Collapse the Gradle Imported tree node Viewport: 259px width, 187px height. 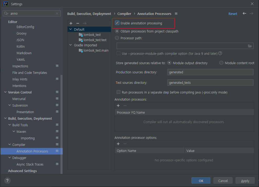(70, 45)
